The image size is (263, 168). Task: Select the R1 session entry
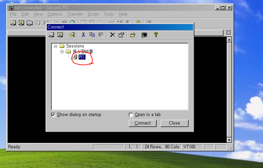(x=82, y=57)
